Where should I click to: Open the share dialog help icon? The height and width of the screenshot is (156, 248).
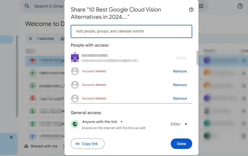191,10
